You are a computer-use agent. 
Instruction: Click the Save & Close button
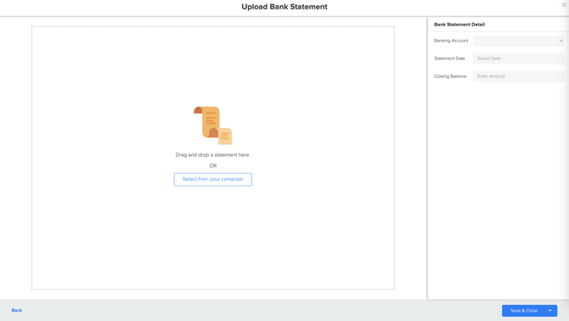523,311
